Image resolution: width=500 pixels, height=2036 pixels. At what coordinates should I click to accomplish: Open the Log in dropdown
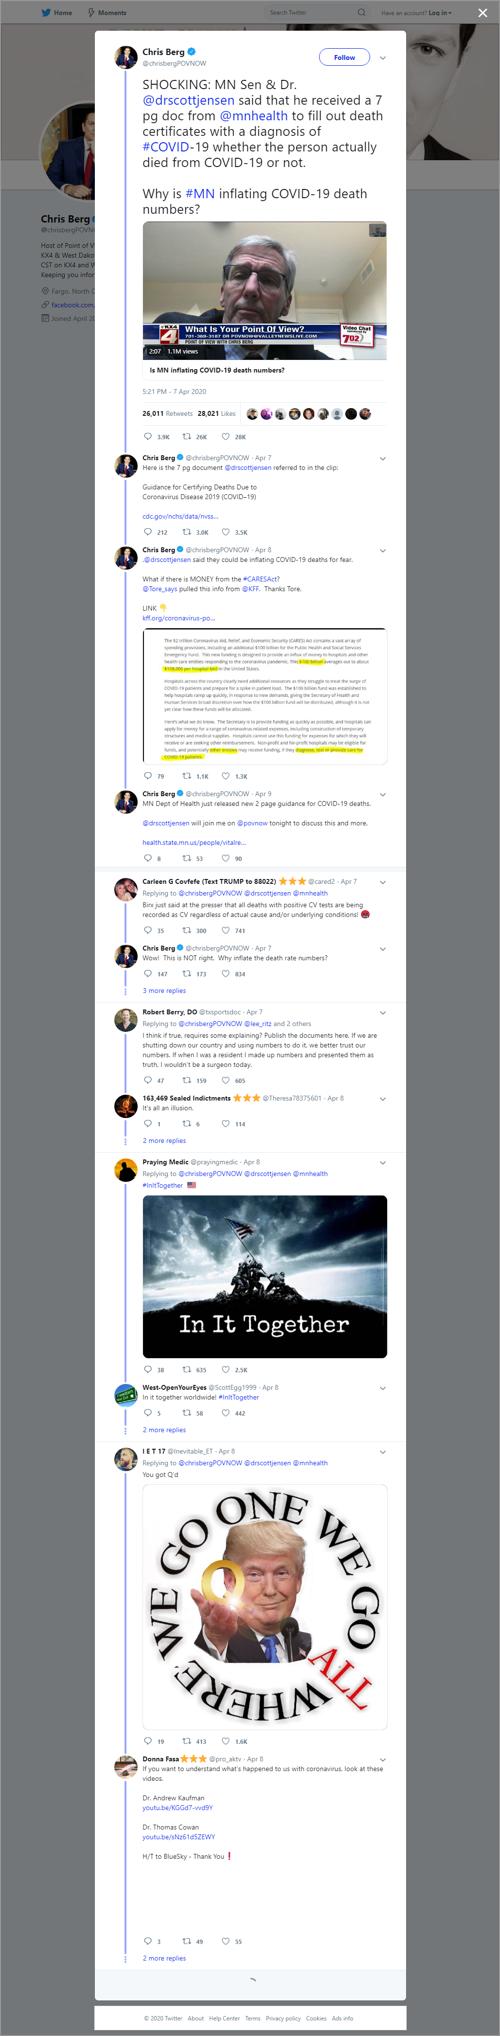point(438,13)
